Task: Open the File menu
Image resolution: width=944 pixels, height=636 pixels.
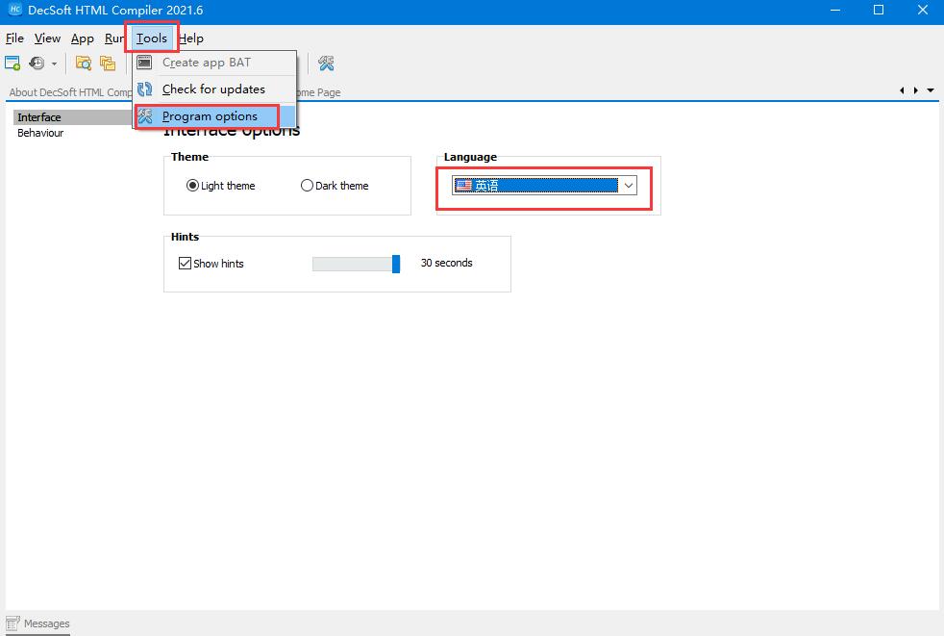Action: tap(14, 38)
